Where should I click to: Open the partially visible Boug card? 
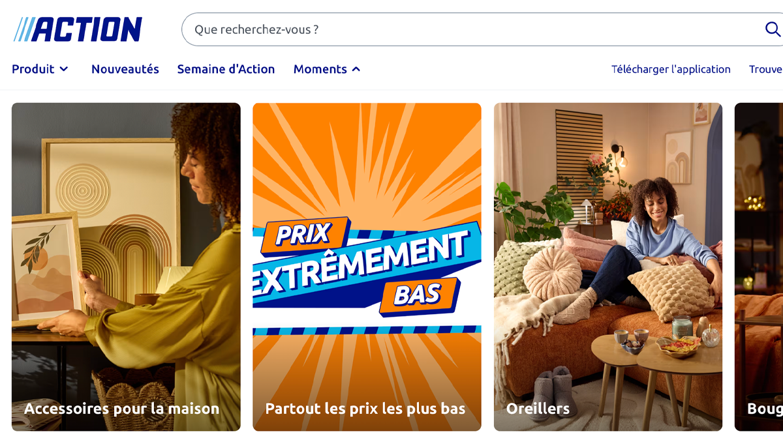[759, 267]
